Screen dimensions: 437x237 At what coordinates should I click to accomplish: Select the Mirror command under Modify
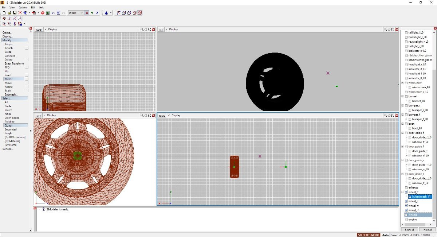8,79
